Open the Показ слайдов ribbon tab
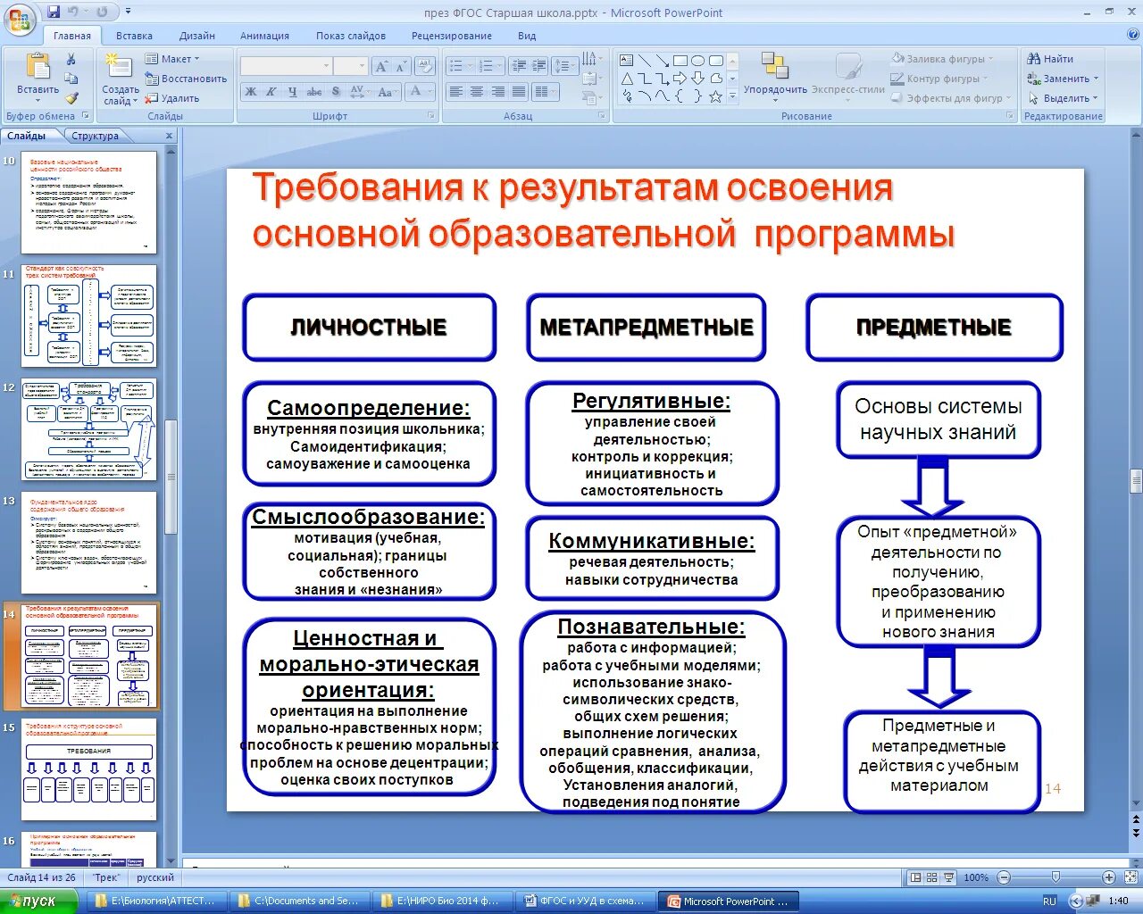This screenshot has width=1143, height=914. [x=351, y=36]
